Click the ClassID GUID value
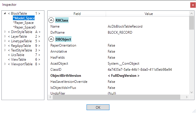This screenshot has width=196, height=113. [x=140, y=70]
